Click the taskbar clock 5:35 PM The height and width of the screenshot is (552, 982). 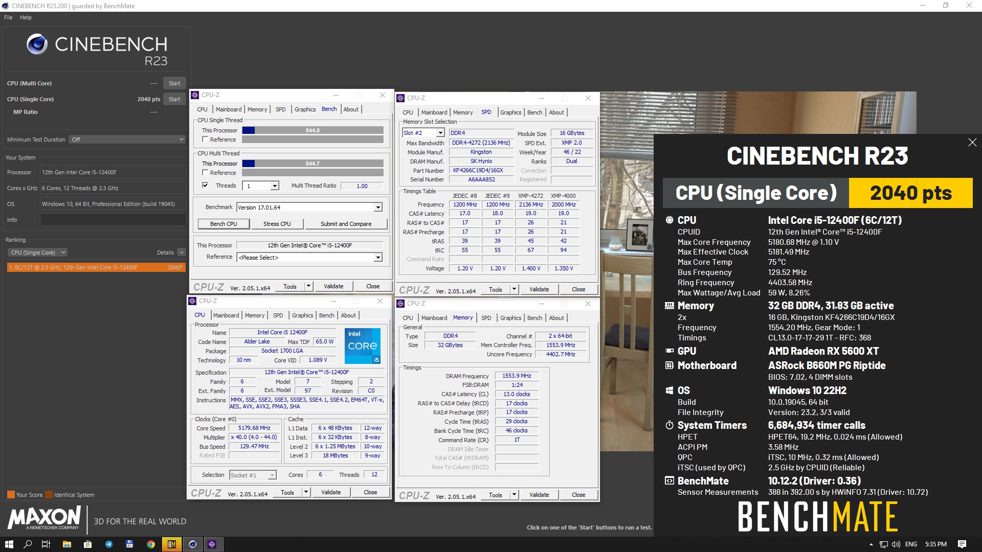click(935, 544)
